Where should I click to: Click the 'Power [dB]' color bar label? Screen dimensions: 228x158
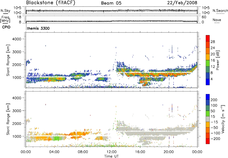(x=217, y=60)
